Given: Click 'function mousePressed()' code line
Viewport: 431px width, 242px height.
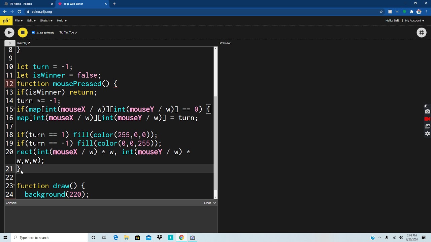Looking at the screenshot, I should click(67, 84).
